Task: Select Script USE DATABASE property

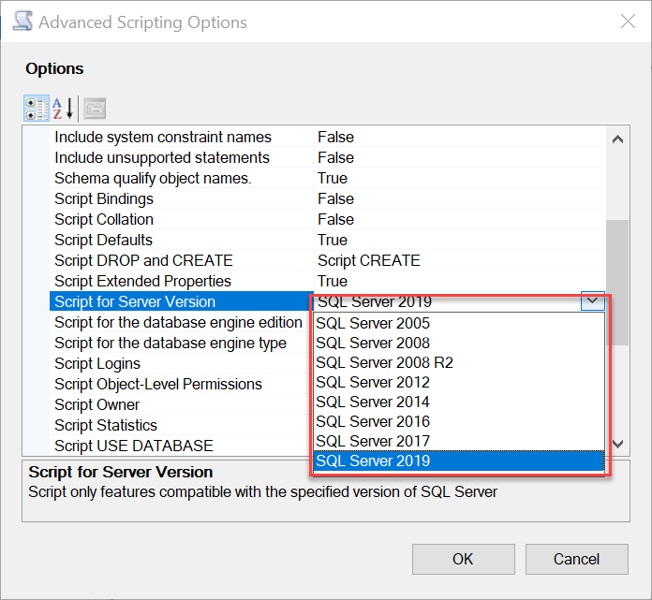Action: tap(182, 446)
